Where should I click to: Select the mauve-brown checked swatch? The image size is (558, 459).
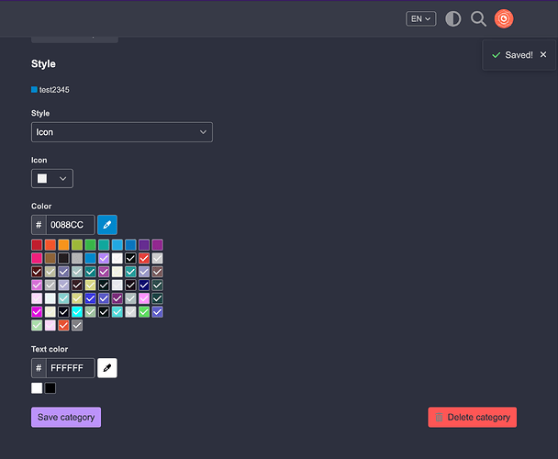(x=157, y=272)
